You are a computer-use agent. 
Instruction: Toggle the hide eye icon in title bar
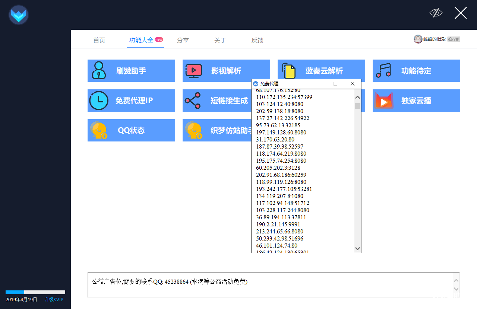pyautogui.click(x=436, y=13)
